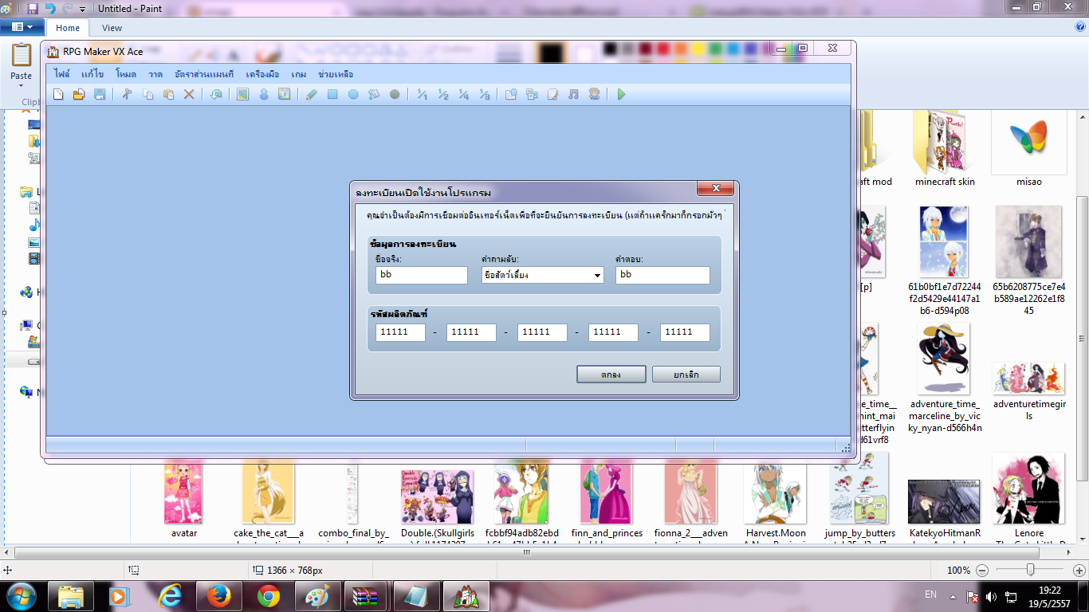Click the Paint zoom slider handle
This screenshot has width=1089, height=612.
point(1030,571)
